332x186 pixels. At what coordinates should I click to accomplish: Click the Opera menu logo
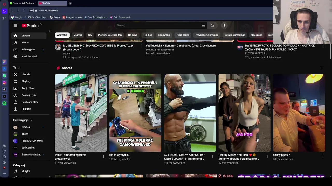4,4
